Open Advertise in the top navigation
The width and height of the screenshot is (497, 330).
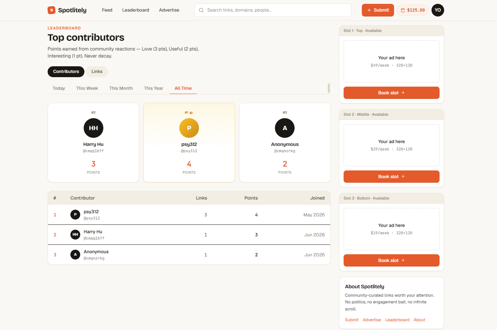pos(169,10)
